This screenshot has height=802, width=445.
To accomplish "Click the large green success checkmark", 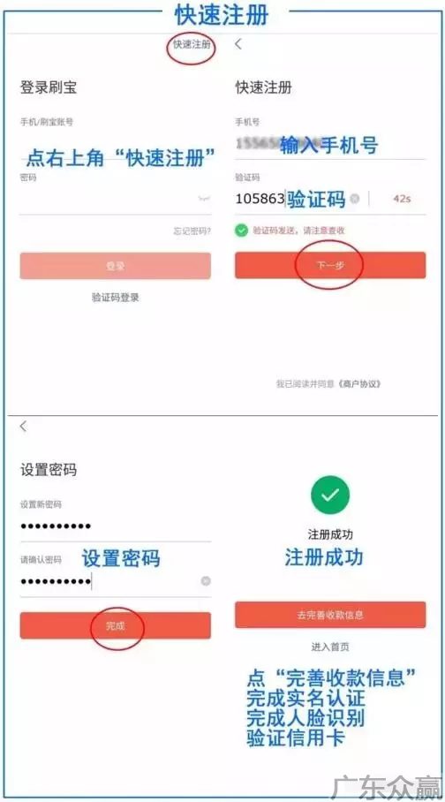I will click(330, 495).
